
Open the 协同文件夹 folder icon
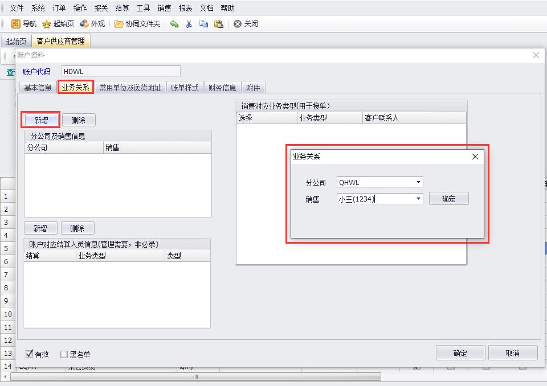[x=119, y=24]
